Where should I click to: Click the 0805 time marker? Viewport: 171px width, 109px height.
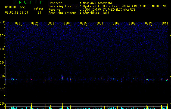click(83, 23)
